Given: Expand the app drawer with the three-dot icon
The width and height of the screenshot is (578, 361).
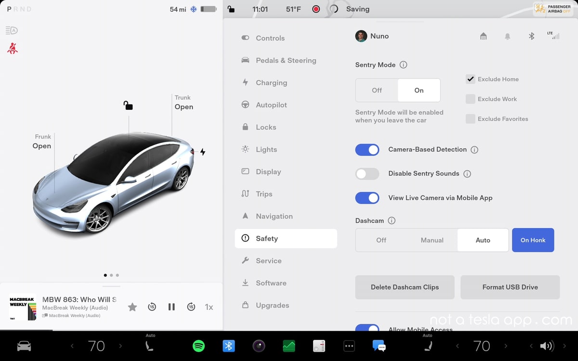Looking at the screenshot, I should click(349, 346).
